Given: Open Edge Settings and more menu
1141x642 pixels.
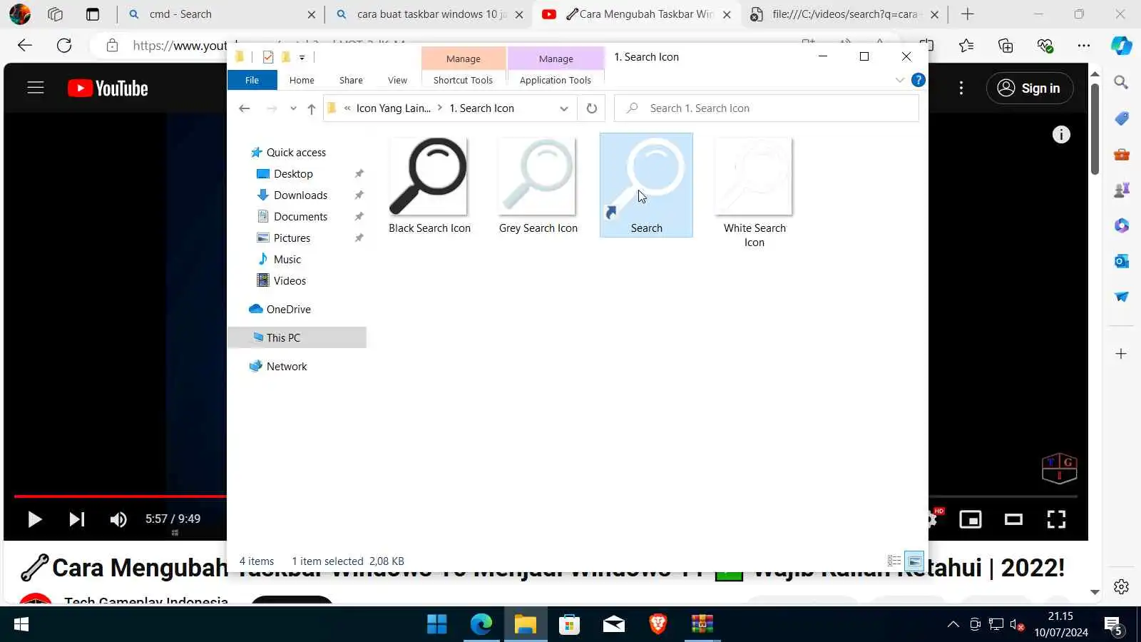Looking at the screenshot, I should point(1084,46).
